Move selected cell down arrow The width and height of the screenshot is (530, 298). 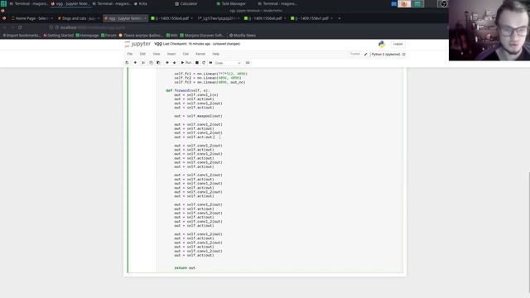tap(175, 63)
